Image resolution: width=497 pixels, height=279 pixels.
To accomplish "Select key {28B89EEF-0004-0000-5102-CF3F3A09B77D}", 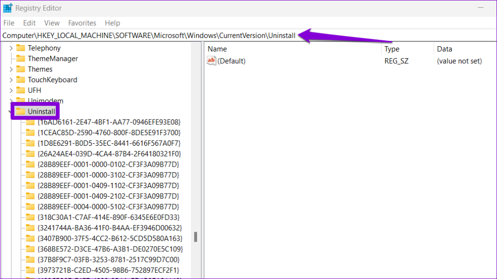I will click(108, 207).
